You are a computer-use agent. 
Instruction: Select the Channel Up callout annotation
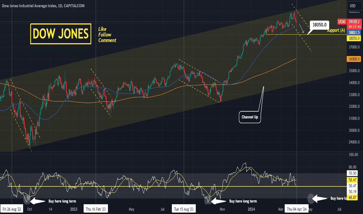tap(250, 117)
